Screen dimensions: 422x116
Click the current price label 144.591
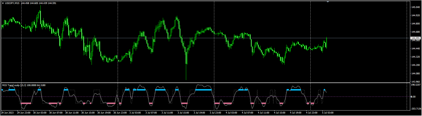(416, 38)
